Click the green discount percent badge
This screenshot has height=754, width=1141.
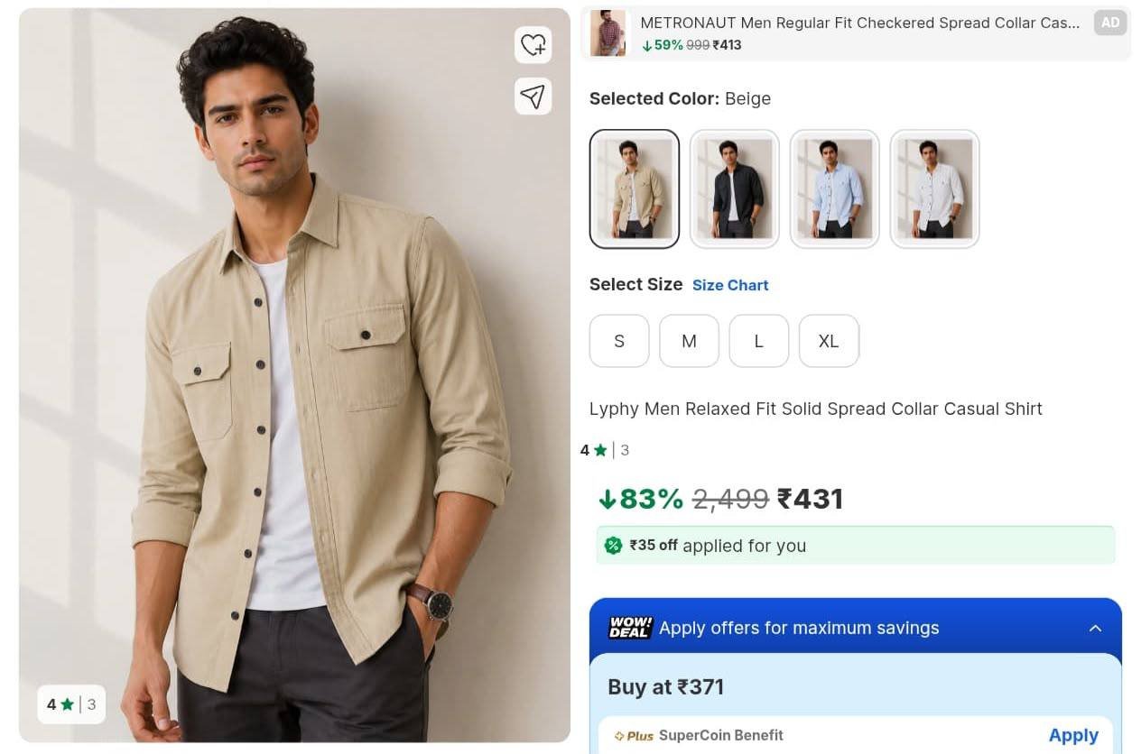pos(614,545)
